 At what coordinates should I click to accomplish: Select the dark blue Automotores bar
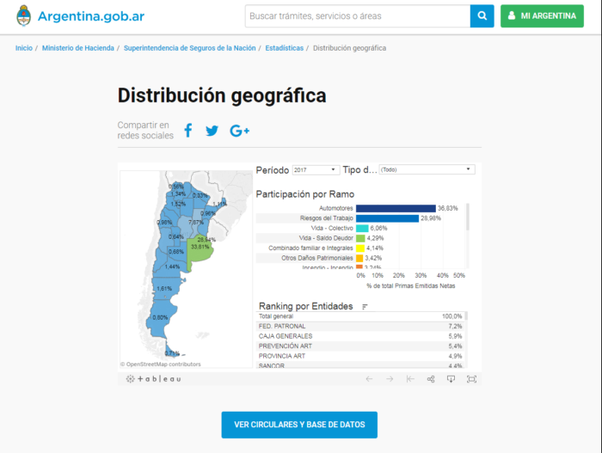396,208
